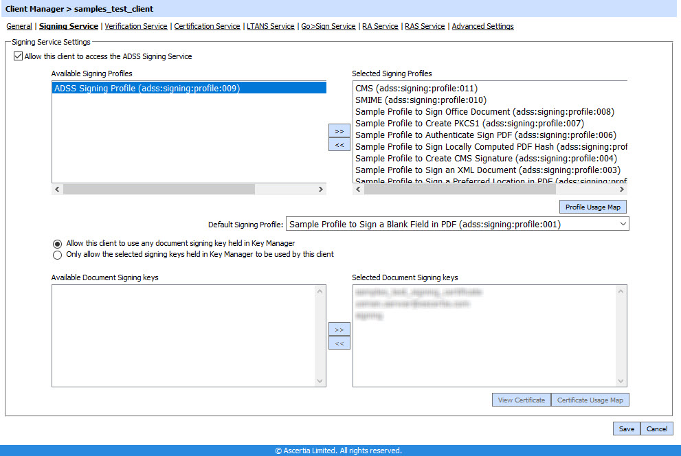The image size is (681, 456).
Task: Switch to Advanced Settings tab
Action: click(482, 26)
